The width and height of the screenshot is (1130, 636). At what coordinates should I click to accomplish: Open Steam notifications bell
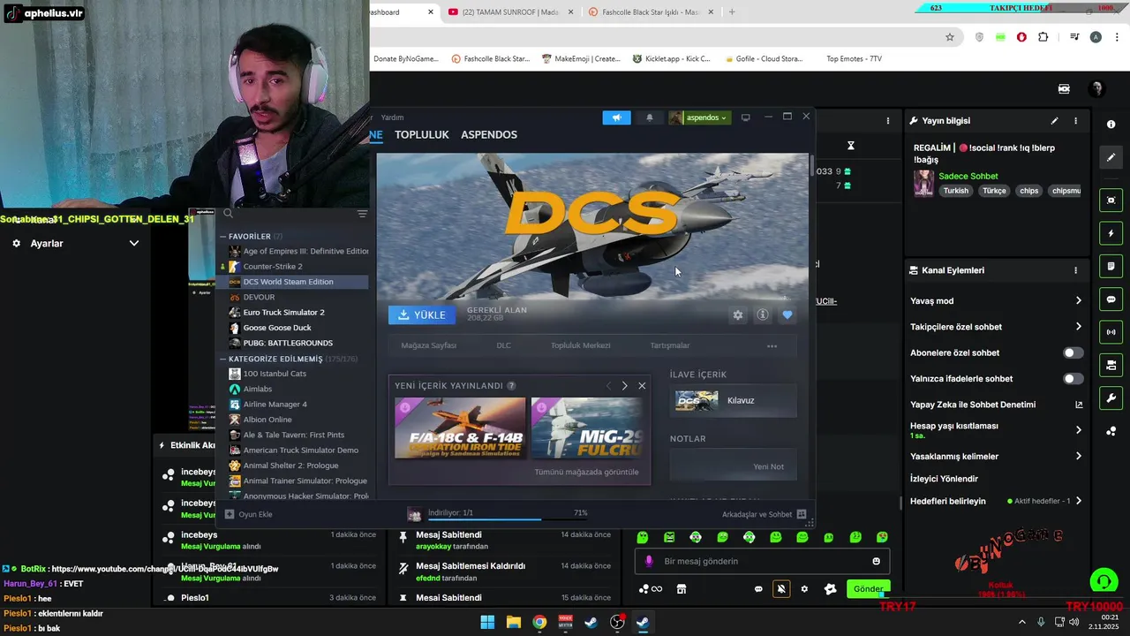pyautogui.click(x=650, y=117)
